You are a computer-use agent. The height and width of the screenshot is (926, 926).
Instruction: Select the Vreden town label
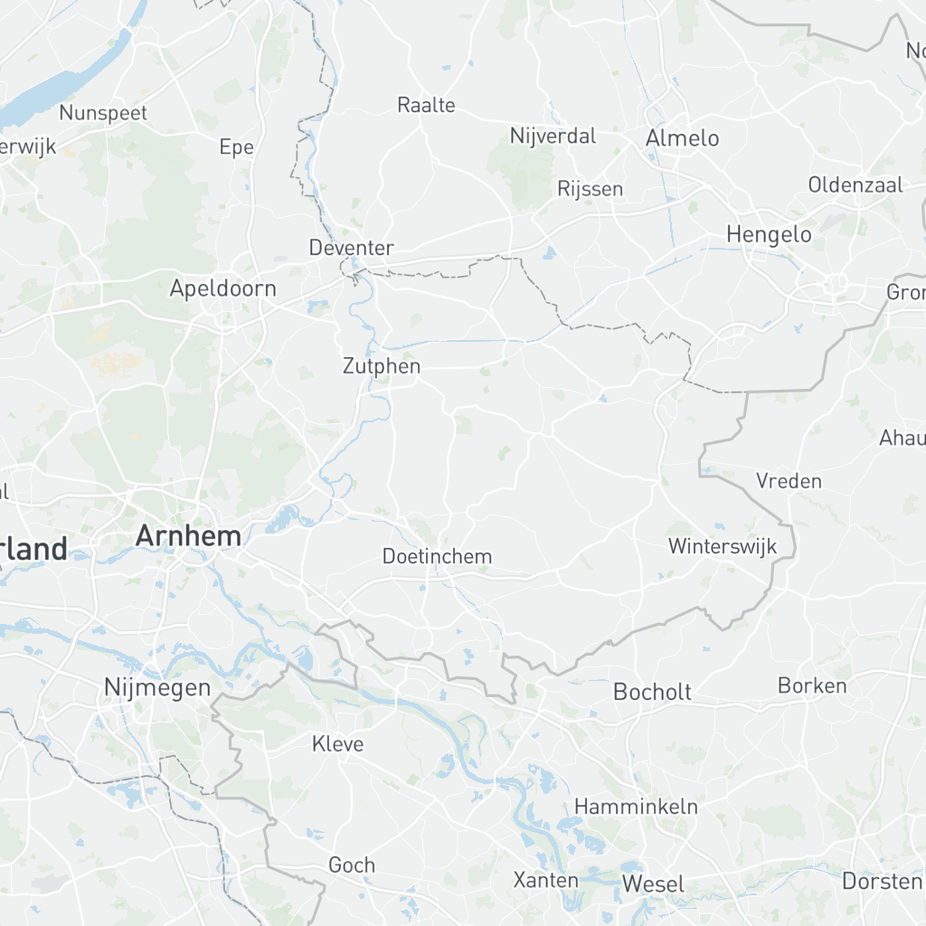coord(789,481)
